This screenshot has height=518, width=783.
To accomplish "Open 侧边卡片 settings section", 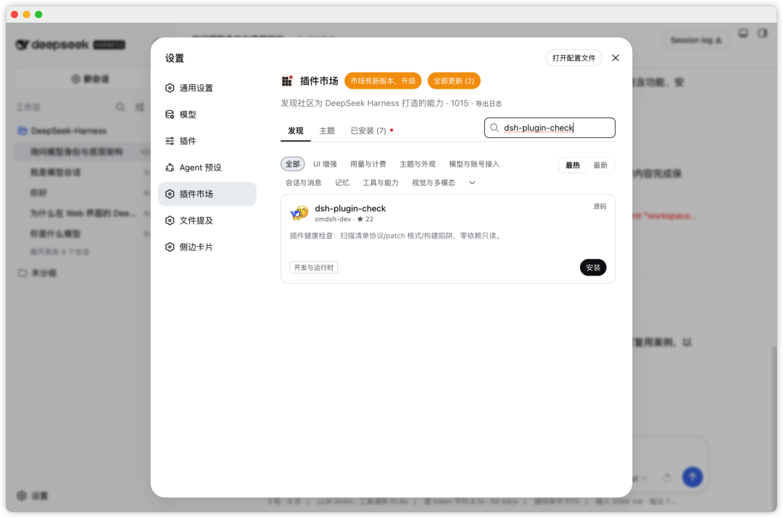I will pyautogui.click(x=207, y=247).
